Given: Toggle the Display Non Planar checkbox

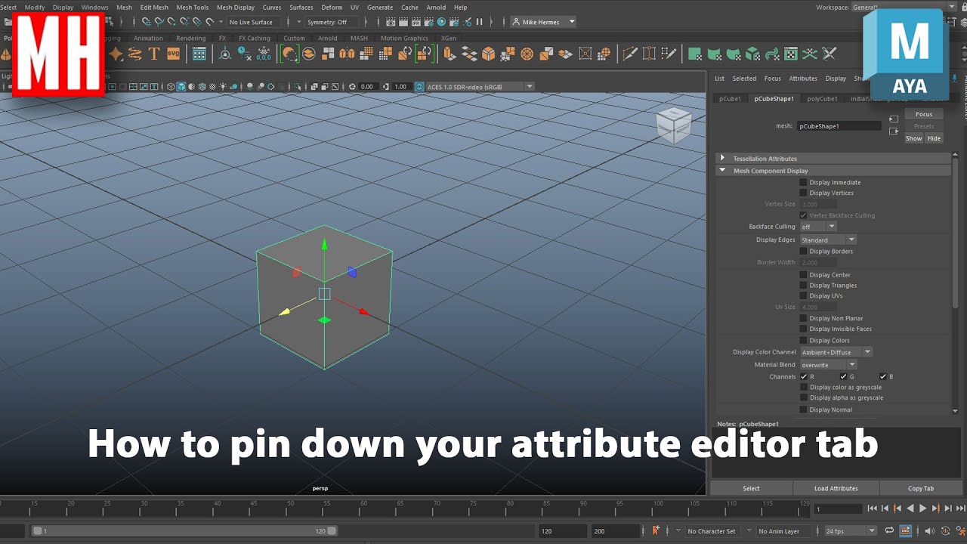Looking at the screenshot, I should (x=803, y=318).
